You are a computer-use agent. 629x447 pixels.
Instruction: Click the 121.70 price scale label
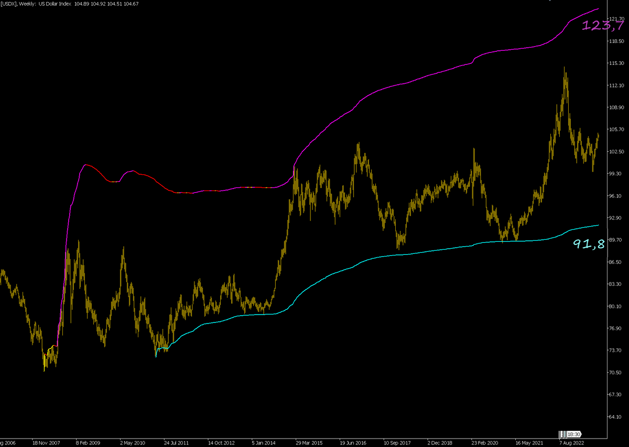pos(617,18)
